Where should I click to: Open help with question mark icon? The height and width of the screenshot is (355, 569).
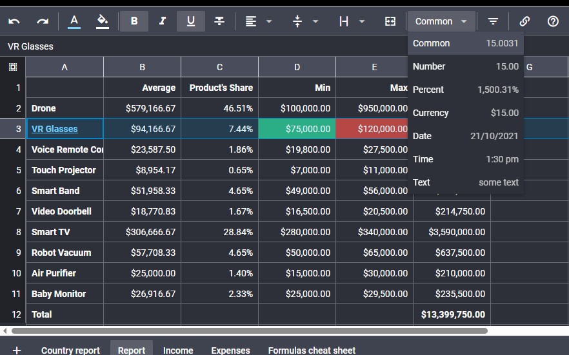[553, 21]
